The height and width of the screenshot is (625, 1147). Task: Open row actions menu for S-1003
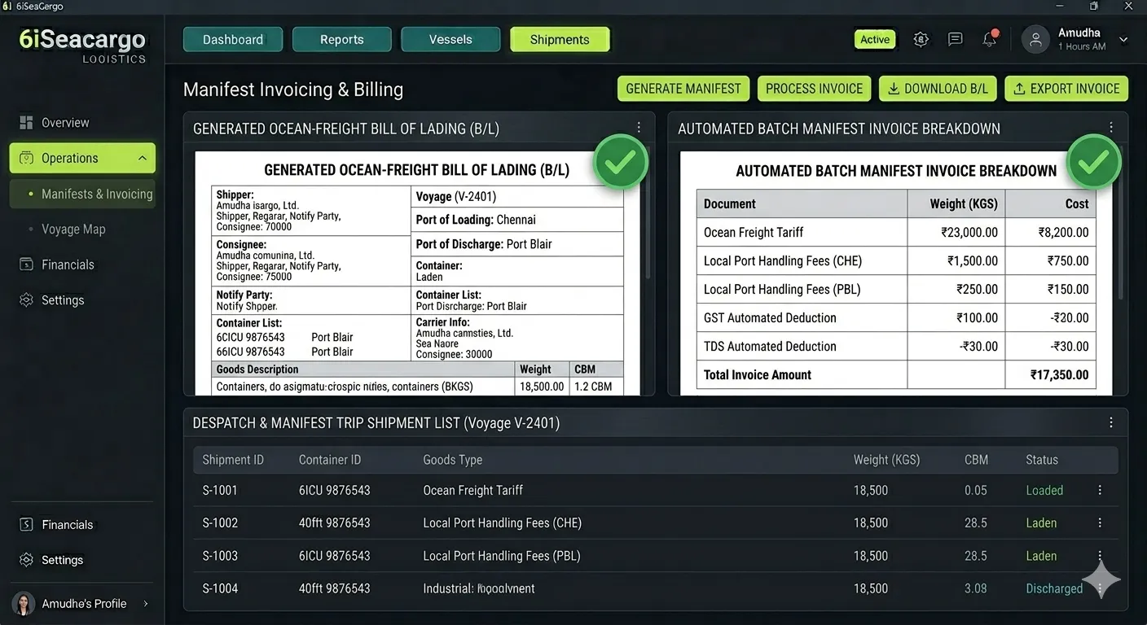1100,556
